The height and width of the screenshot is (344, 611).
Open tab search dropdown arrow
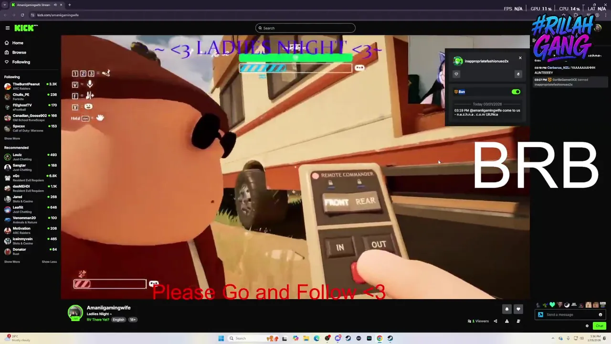(5, 5)
